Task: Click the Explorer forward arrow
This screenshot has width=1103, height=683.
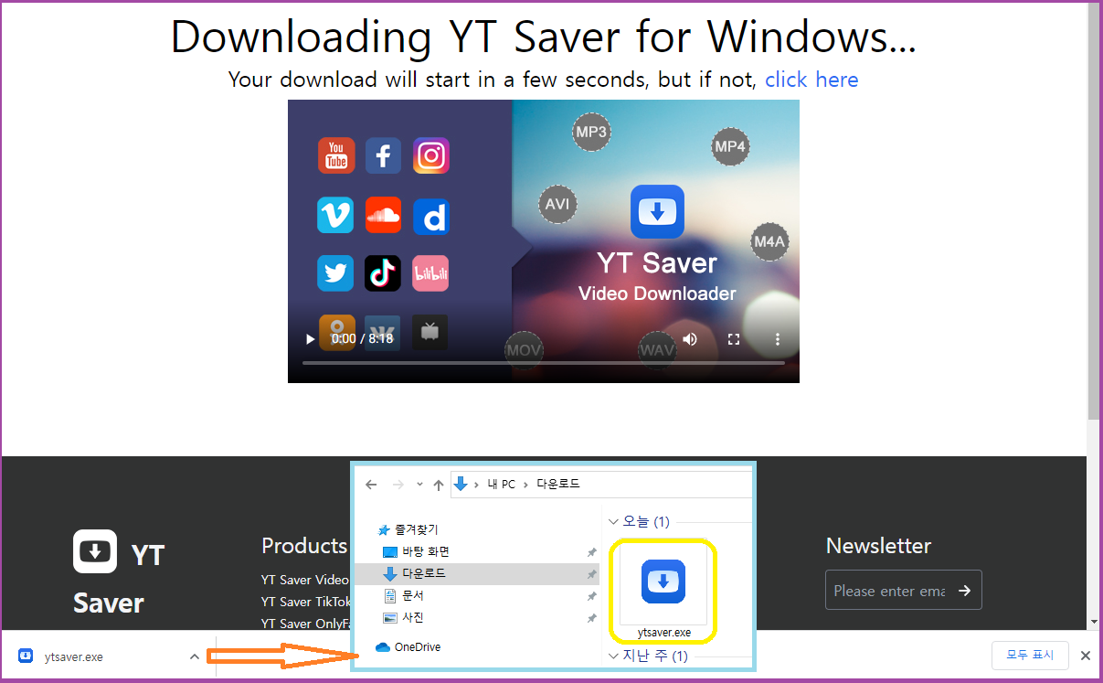Action: tap(398, 485)
